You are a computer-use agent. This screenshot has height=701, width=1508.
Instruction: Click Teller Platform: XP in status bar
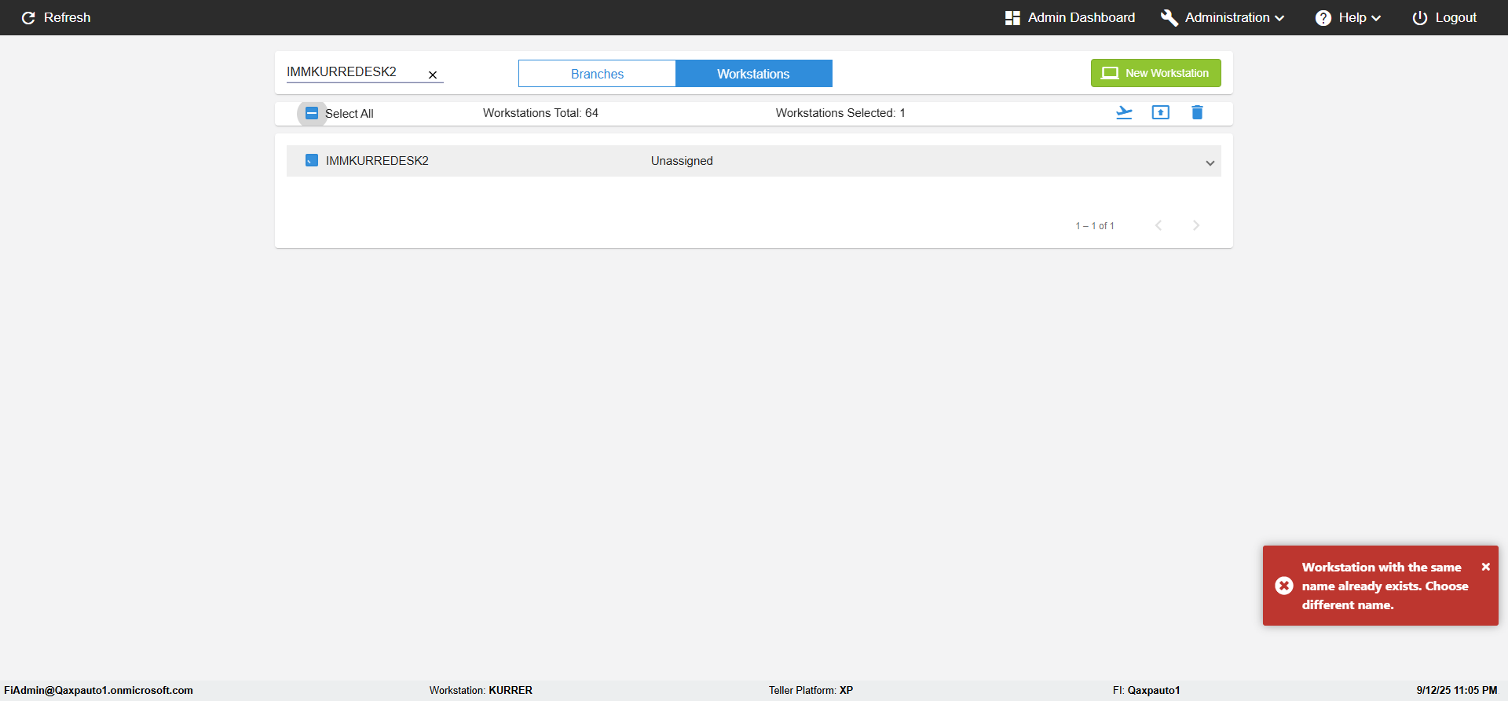click(x=811, y=690)
